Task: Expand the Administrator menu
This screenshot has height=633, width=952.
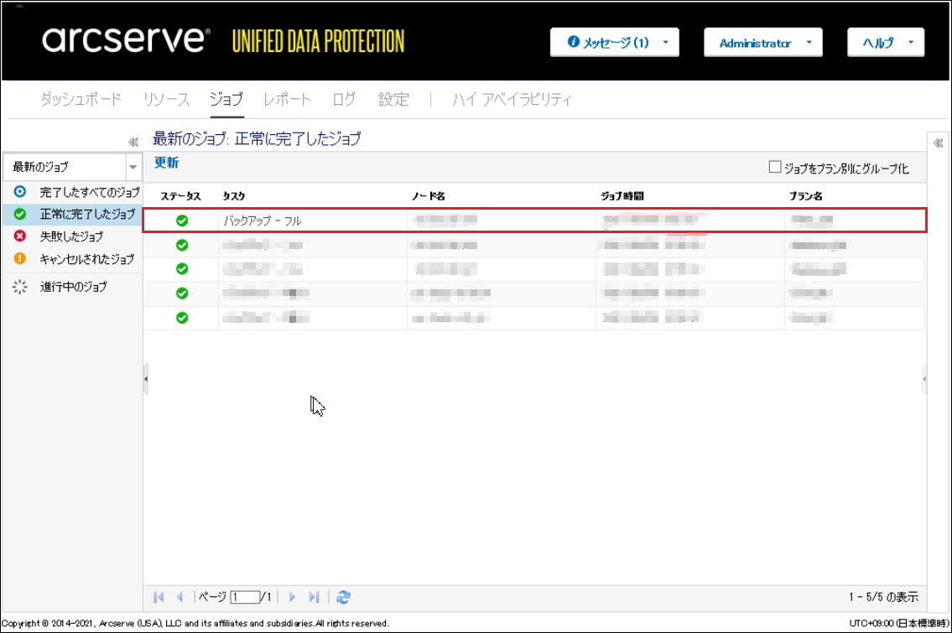Action: (762, 43)
